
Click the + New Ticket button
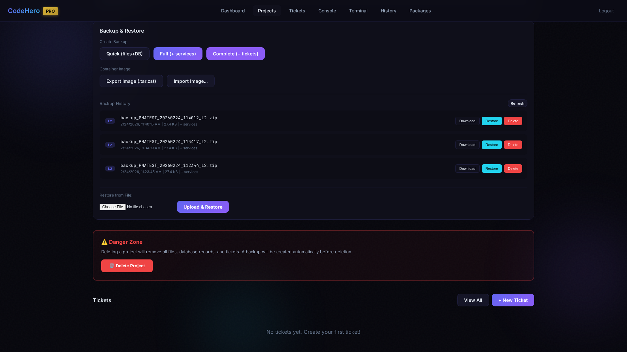pos(513,300)
